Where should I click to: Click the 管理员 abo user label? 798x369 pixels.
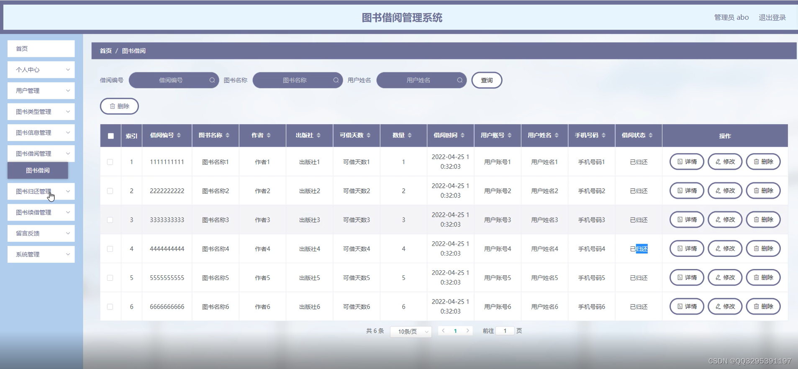(731, 18)
